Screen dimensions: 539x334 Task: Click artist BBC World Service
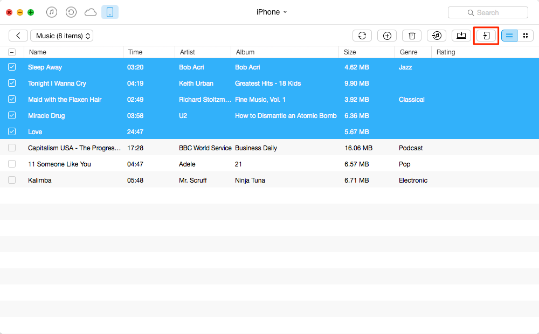(205, 148)
